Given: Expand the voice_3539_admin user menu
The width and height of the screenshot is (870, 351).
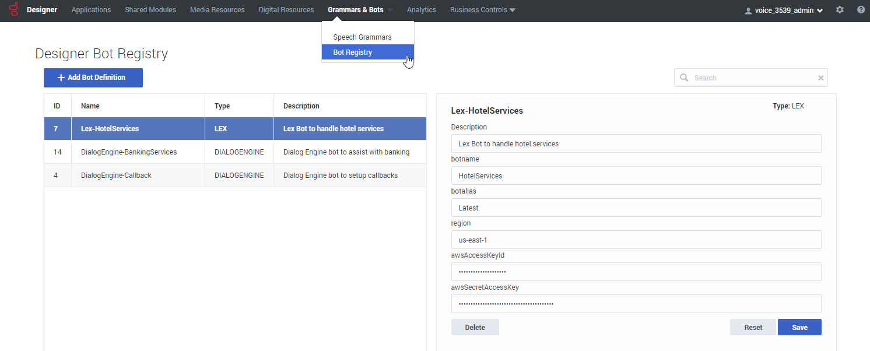Looking at the screenshot, I should coord(784,10).
